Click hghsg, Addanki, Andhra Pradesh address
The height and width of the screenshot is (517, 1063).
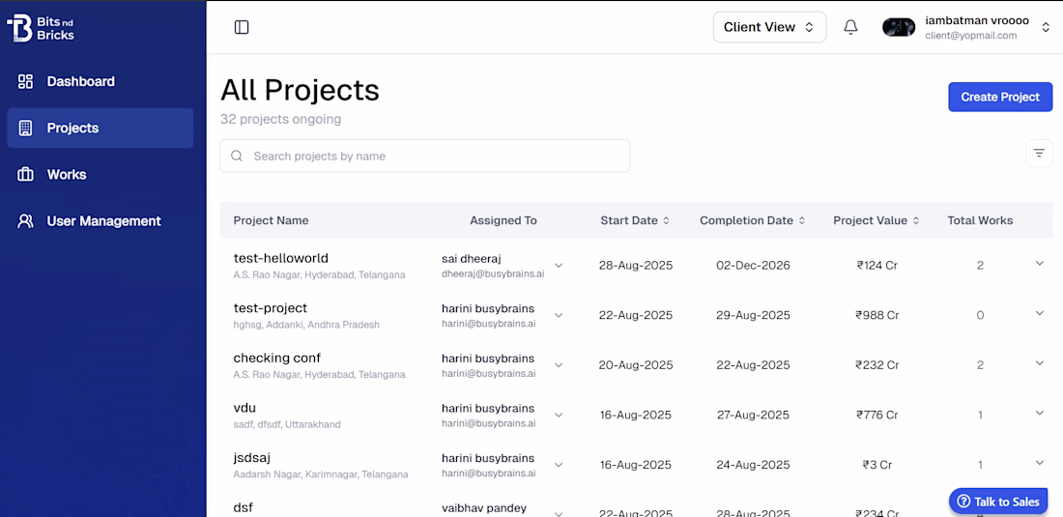tap(306, 325)
